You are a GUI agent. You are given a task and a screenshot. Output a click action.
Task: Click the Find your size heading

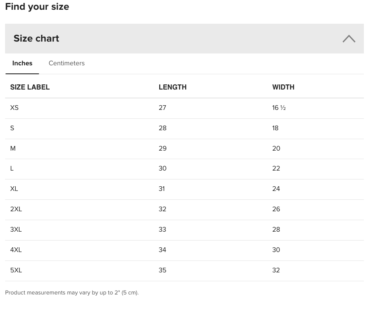pos(37,7)
